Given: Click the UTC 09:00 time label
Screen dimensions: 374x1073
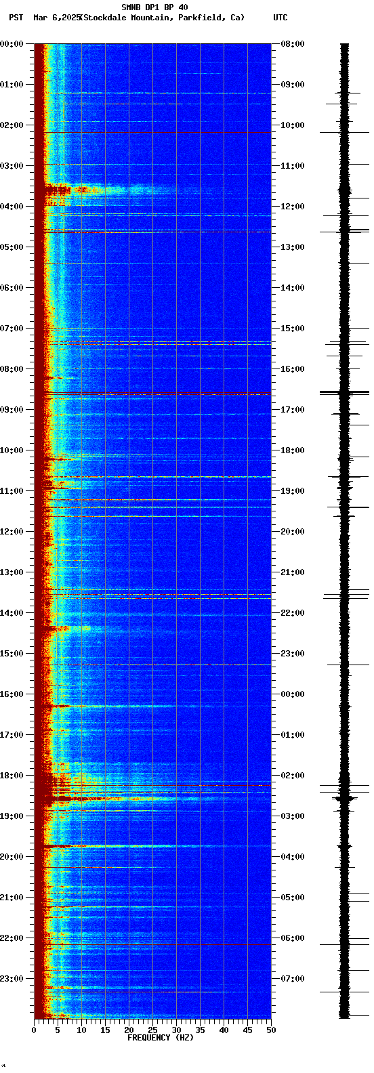Looking at the screenshot, I should click(293, 85).
